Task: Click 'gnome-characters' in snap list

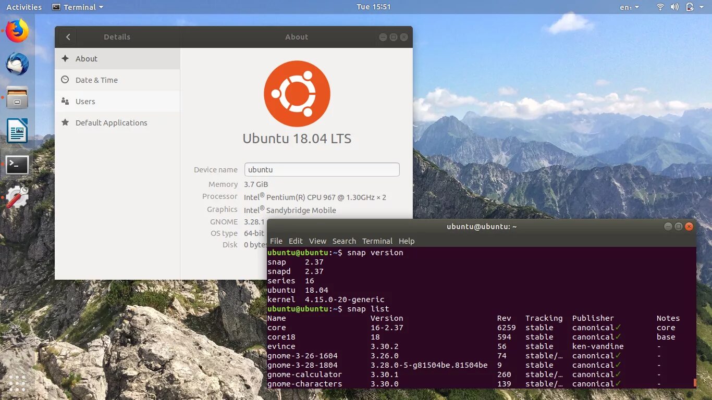Action: coord(305,384)
